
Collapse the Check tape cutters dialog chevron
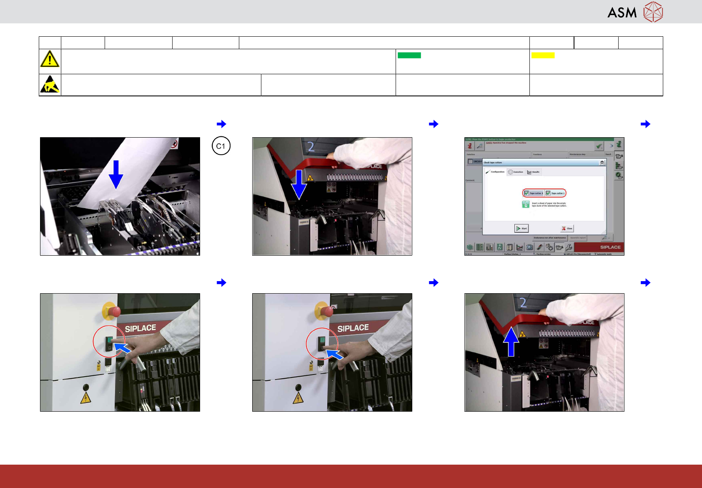pyautogui.click(x=602, y=163)
